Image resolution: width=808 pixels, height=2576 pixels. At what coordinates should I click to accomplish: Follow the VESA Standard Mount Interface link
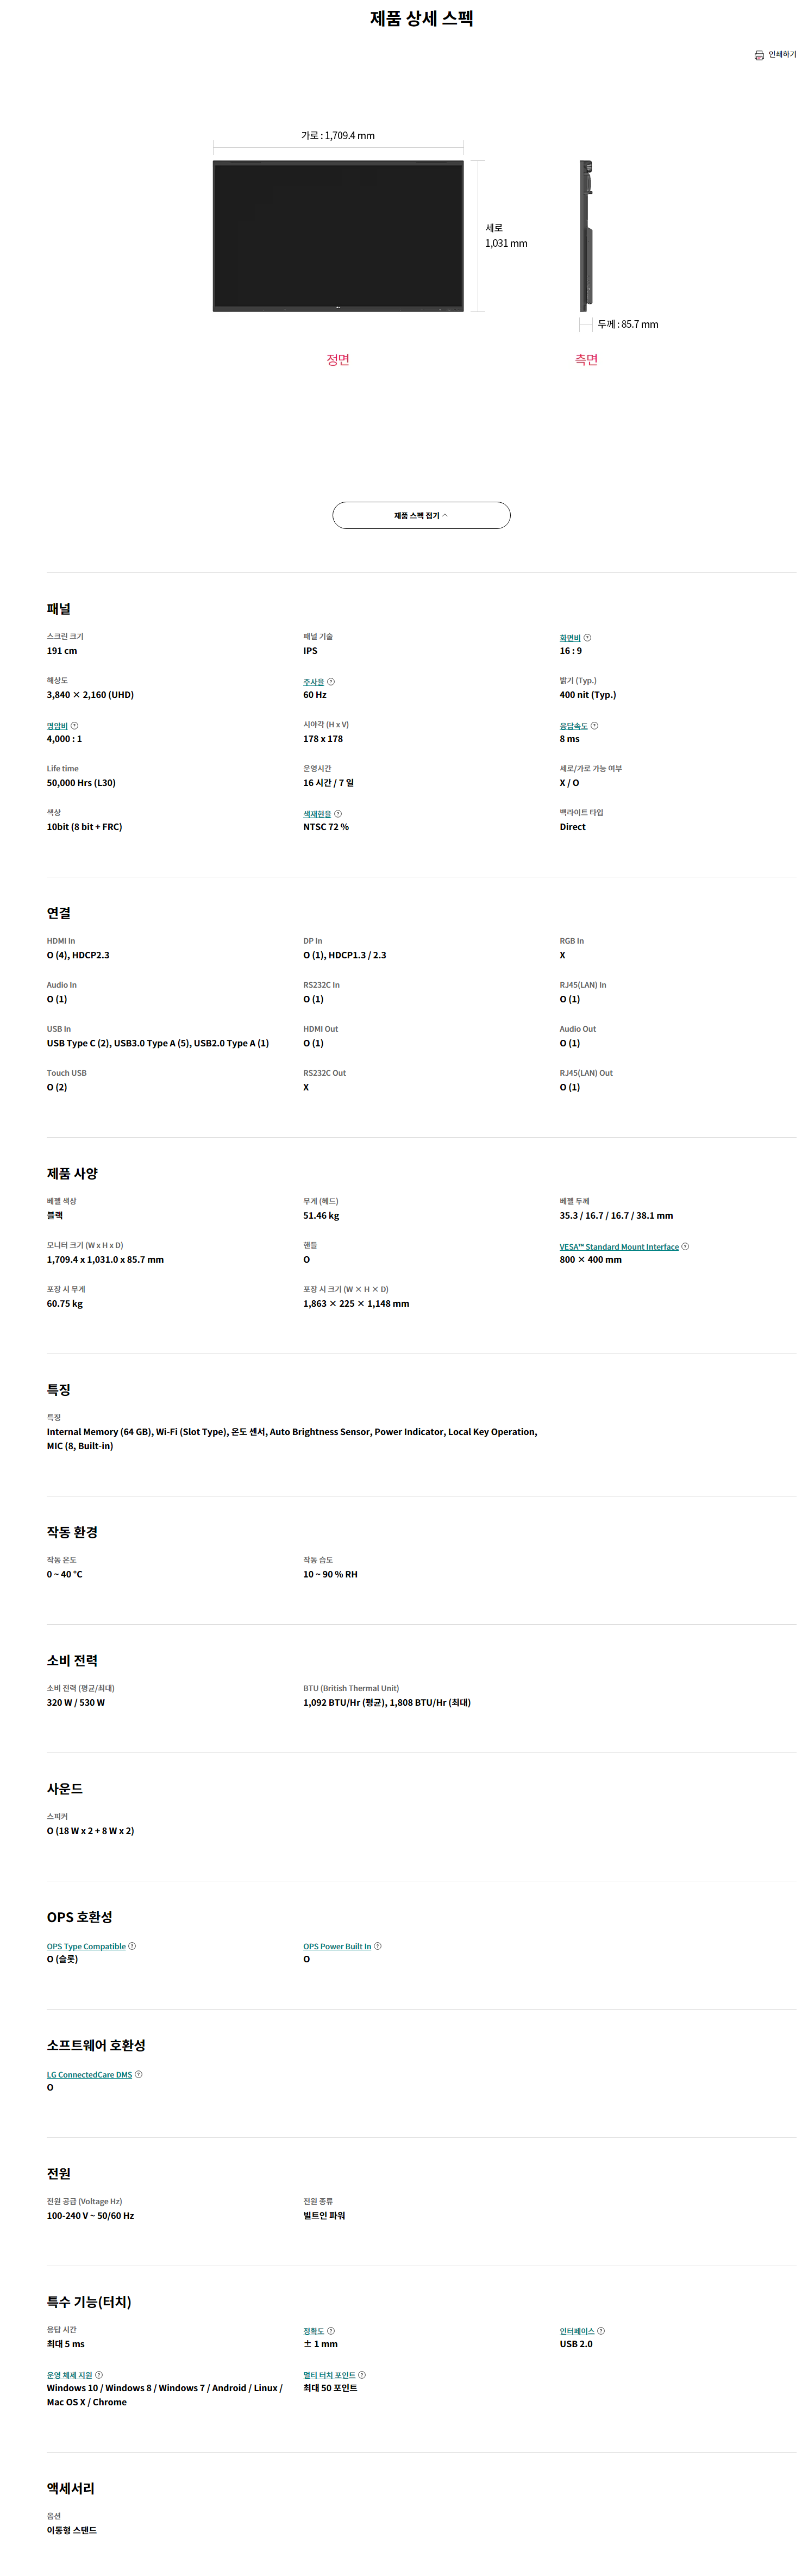point(619,1247)
